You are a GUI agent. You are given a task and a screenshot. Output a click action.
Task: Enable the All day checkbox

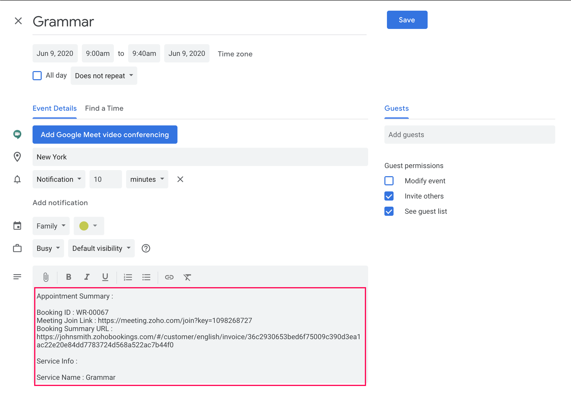click(37, 76)
